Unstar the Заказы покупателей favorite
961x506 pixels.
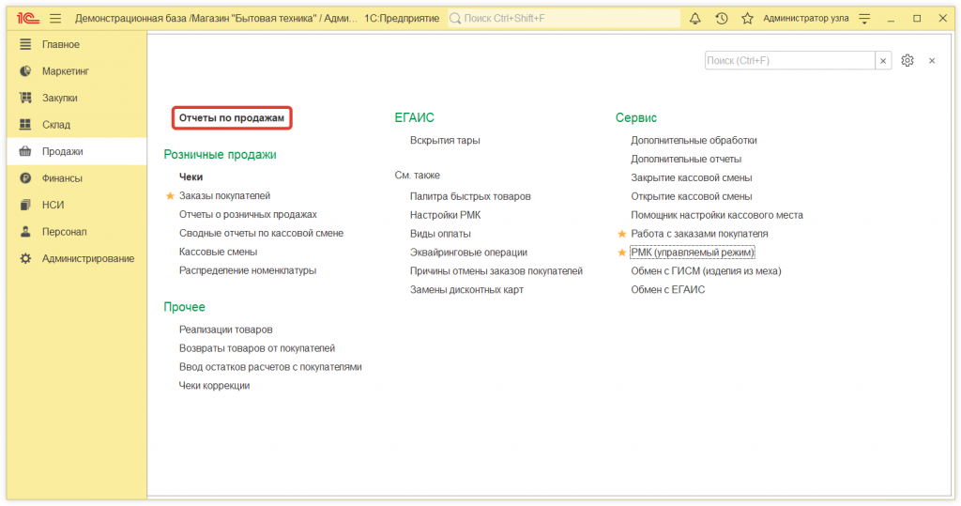(170, 196)
